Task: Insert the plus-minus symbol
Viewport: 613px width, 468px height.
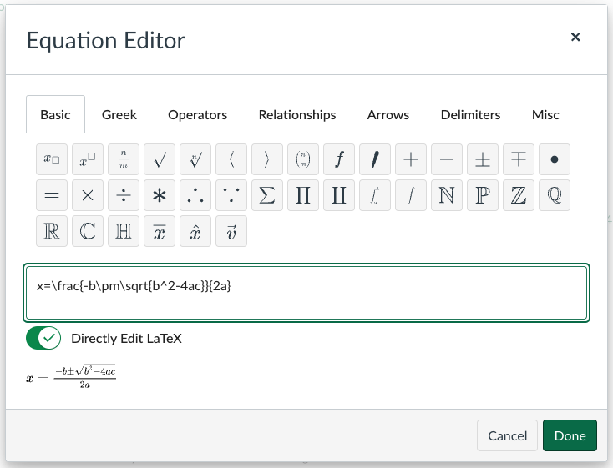Action: click(483, 159)
